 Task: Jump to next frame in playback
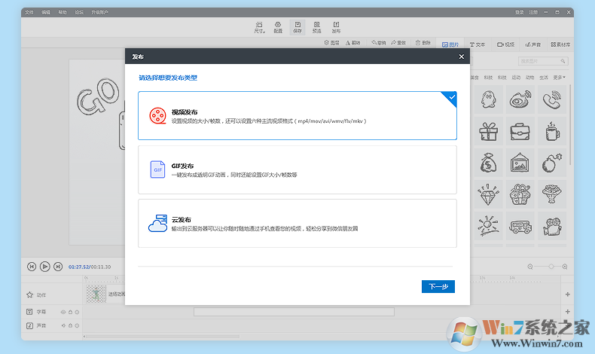point(58,267)
